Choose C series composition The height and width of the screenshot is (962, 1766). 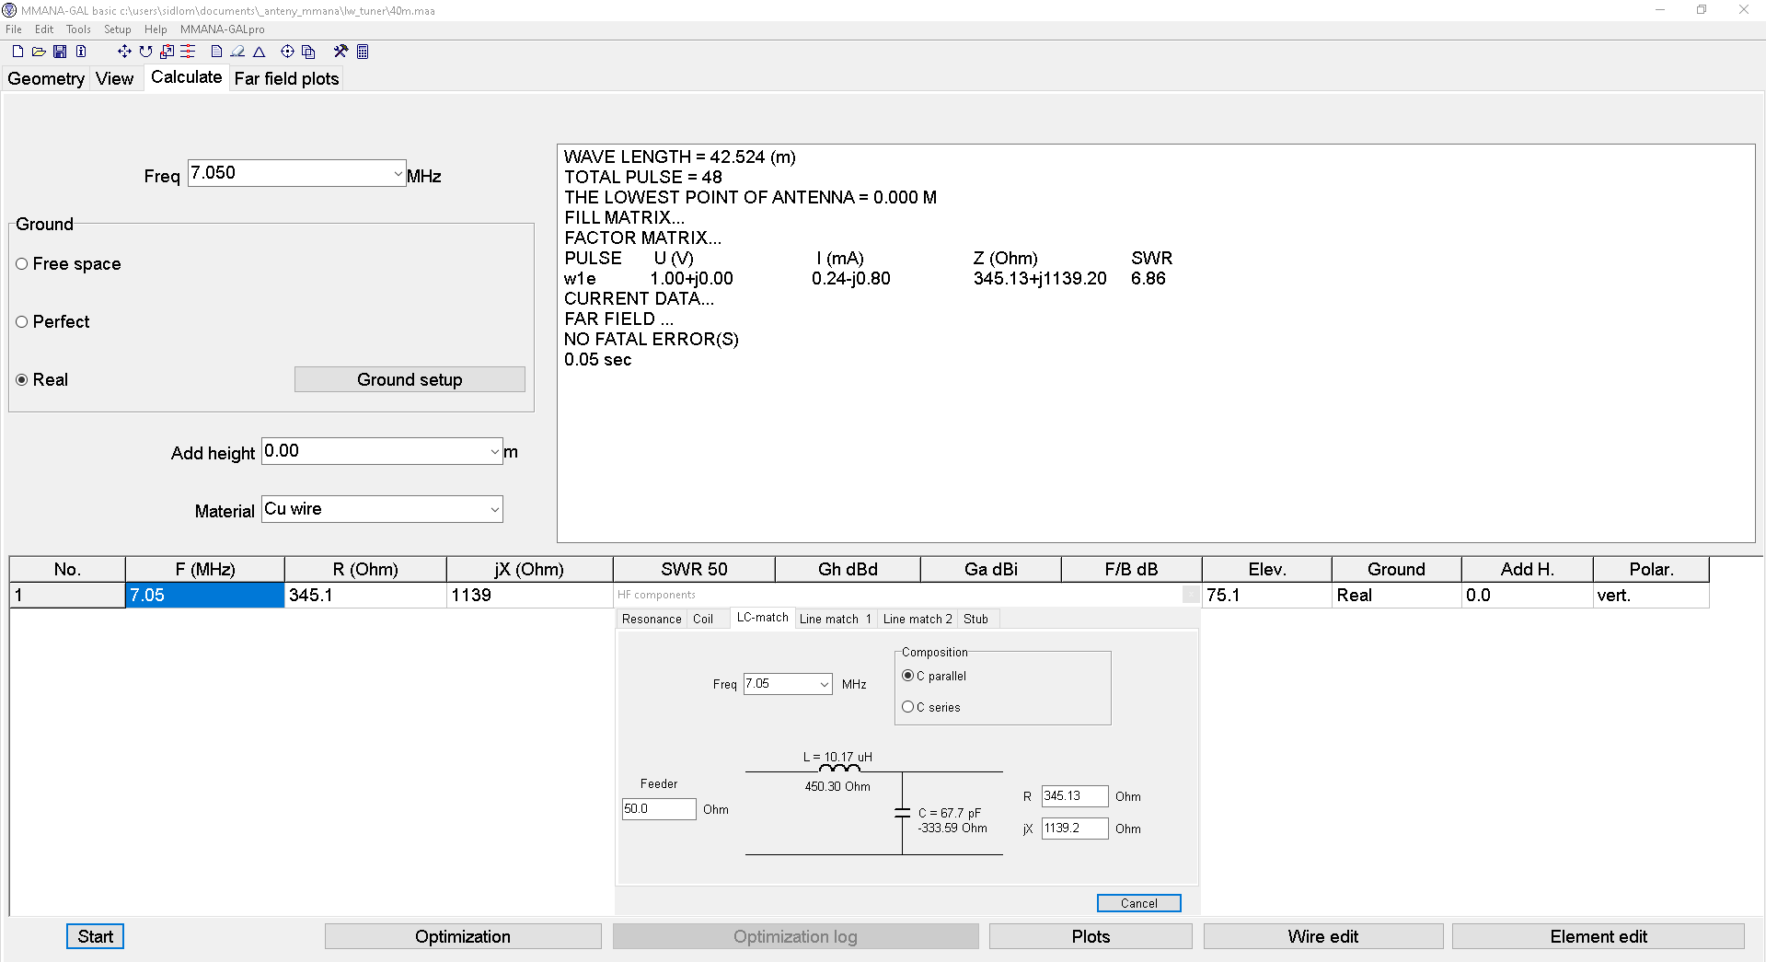click(908, 707)
